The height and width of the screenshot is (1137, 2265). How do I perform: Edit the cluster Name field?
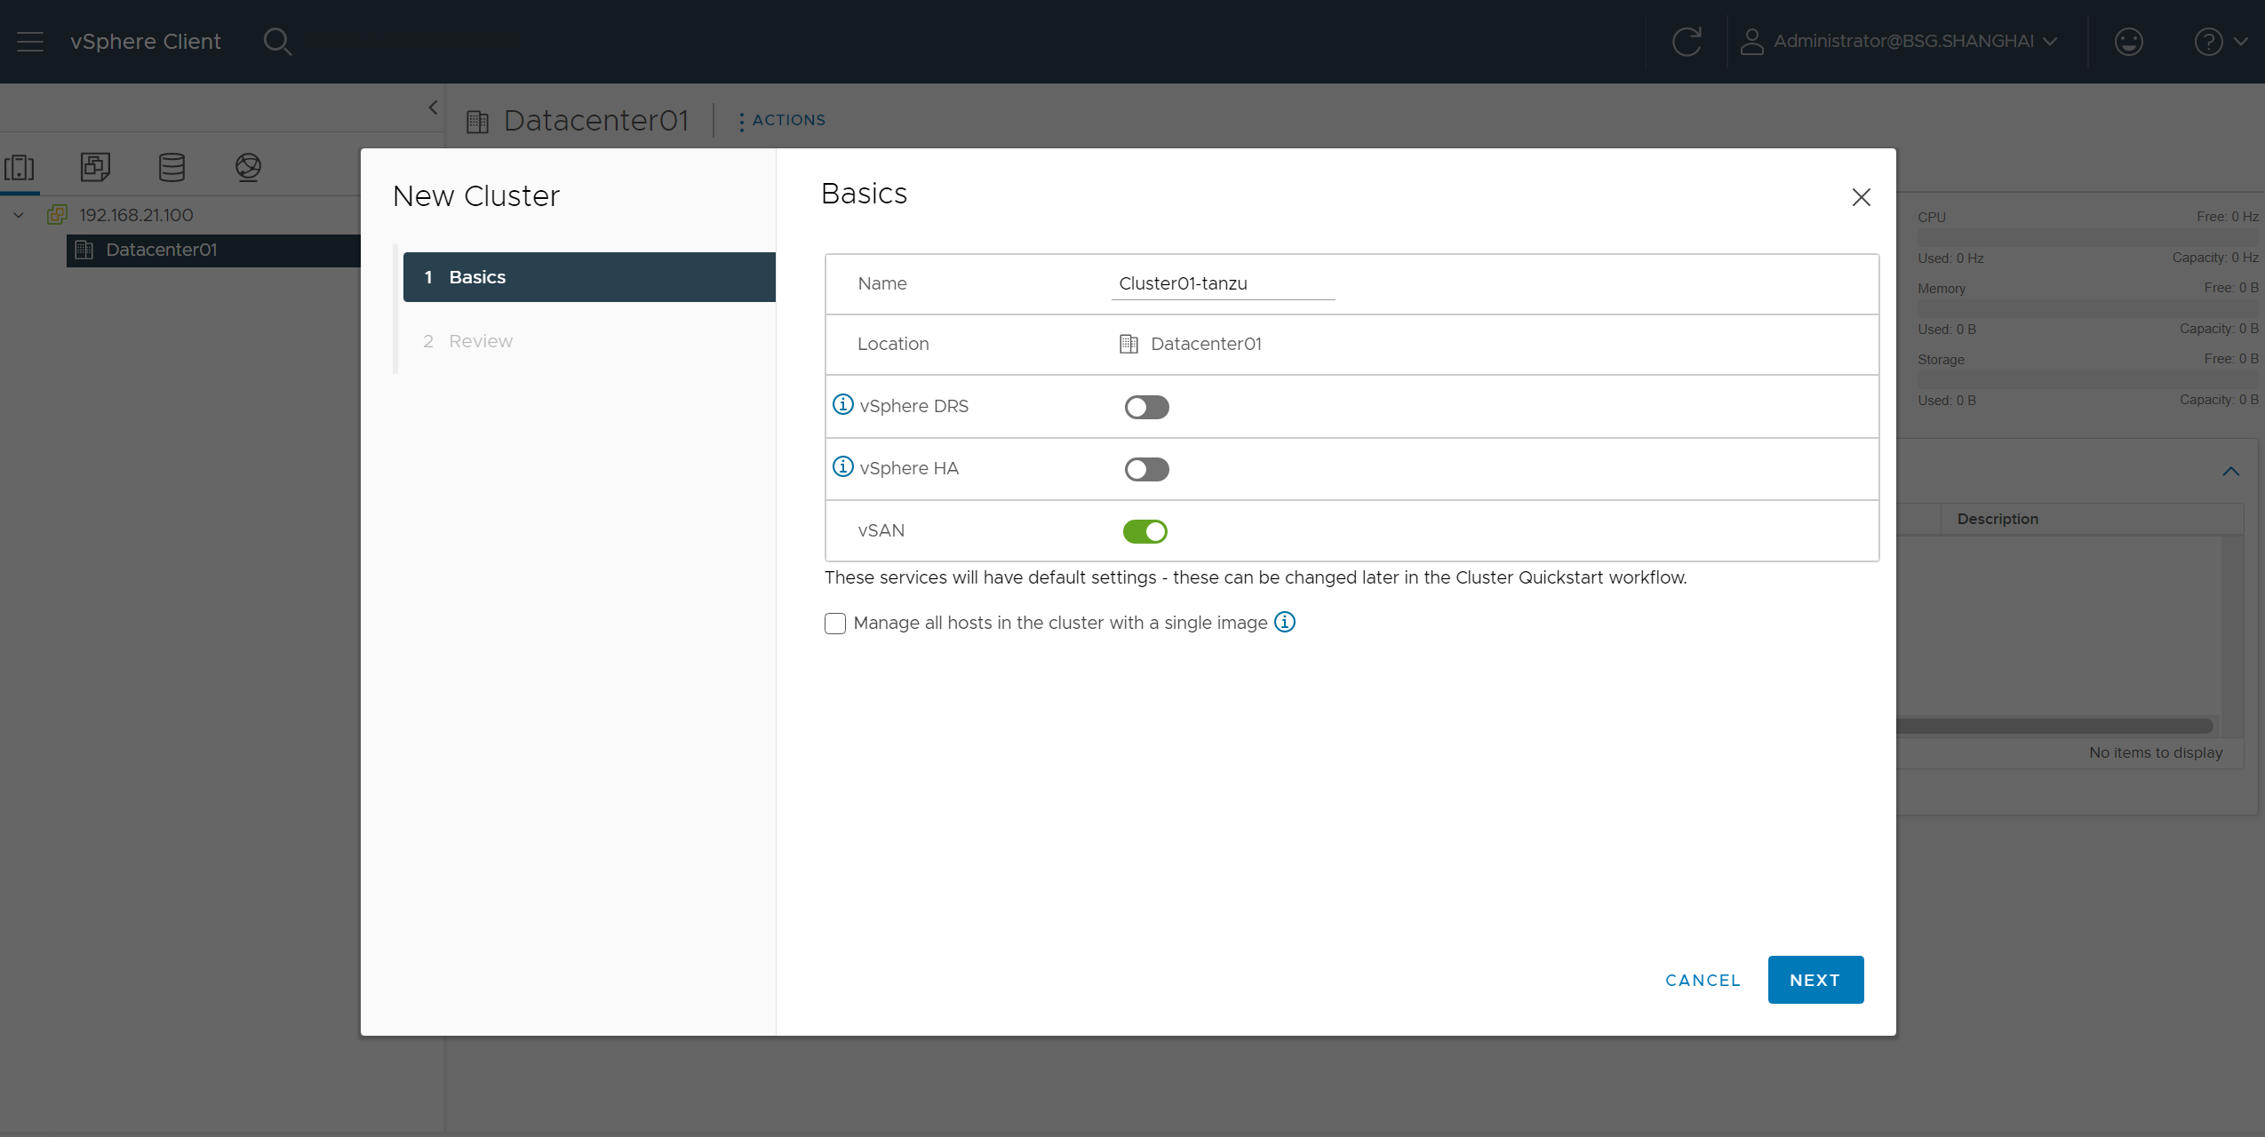(x=1223, y=284)
